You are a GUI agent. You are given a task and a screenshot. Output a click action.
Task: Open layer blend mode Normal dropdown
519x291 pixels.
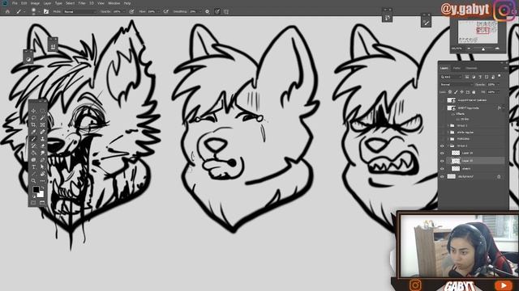coord(457,85)
